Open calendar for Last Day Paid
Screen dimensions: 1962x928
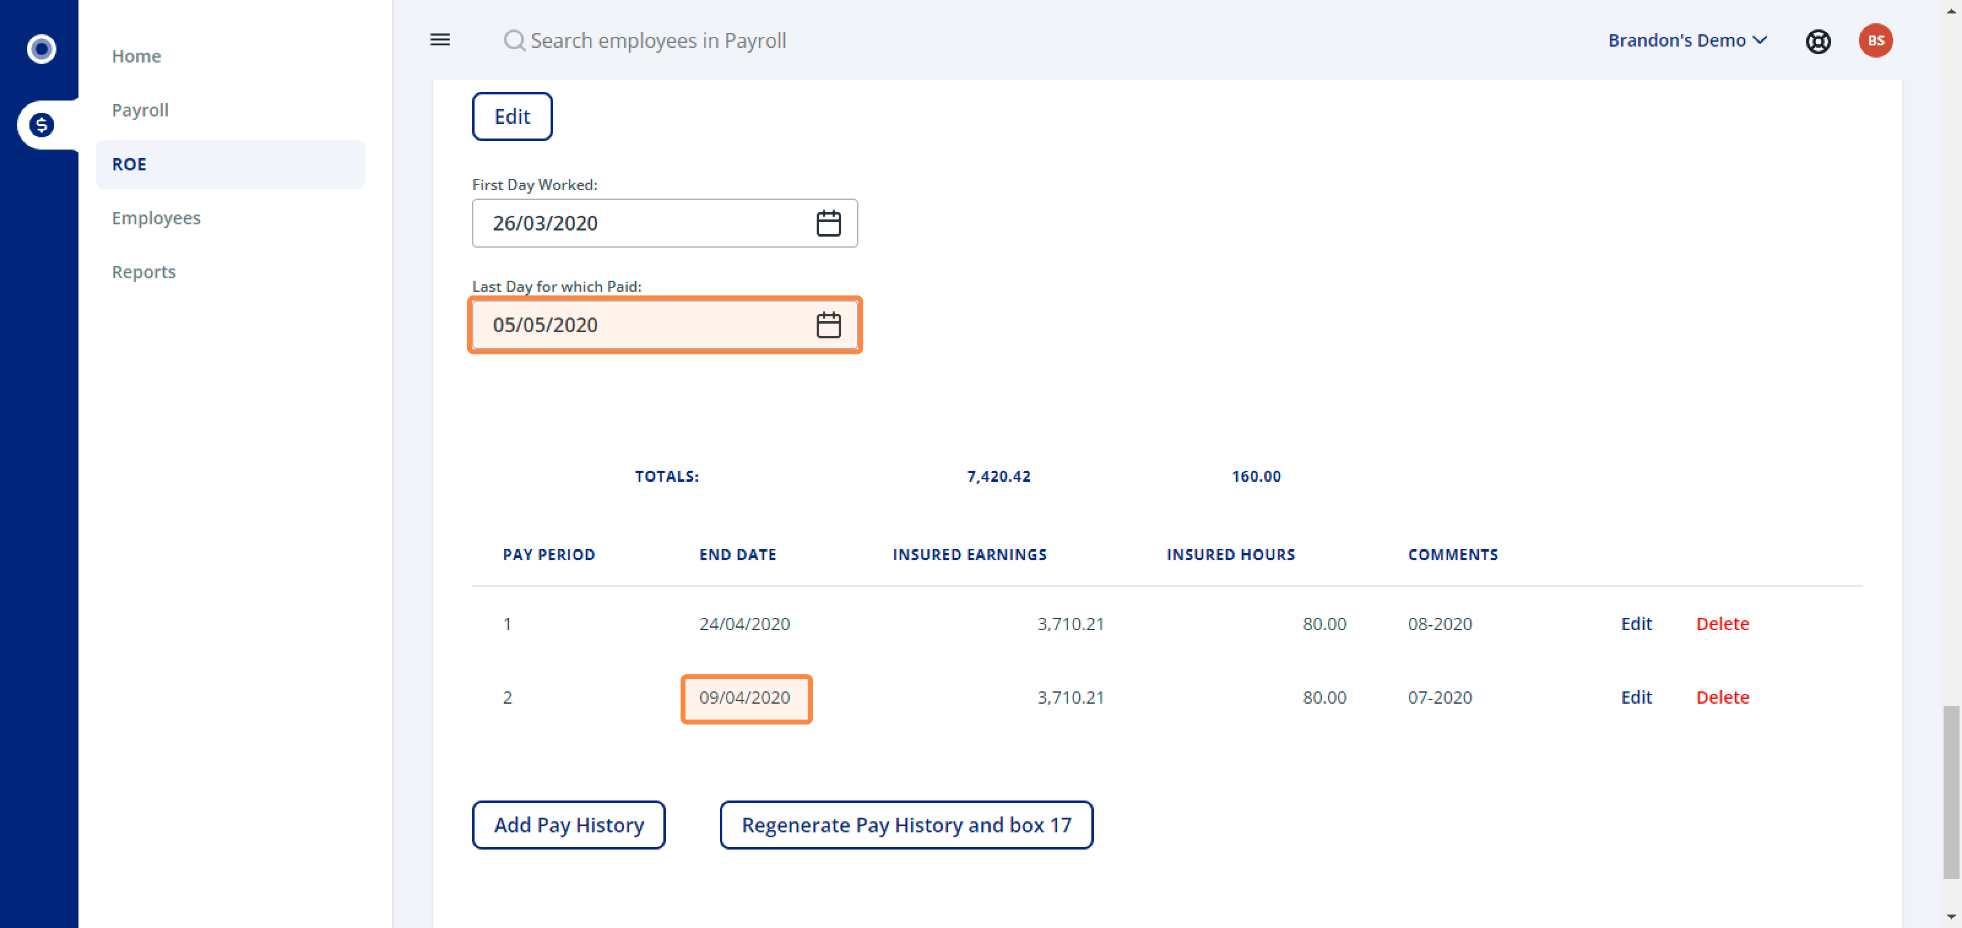click(828, 325)
